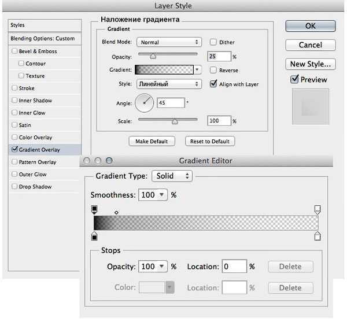Minimize the Gradient Editor window
The height and width of the screenshot is (329, 347).
point(98,161)
